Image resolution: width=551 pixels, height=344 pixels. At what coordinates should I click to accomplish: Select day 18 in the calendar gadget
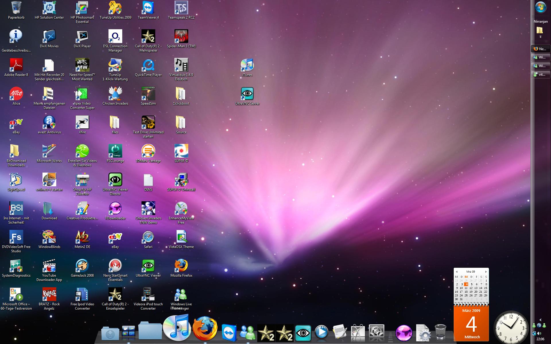pos(466,292)
